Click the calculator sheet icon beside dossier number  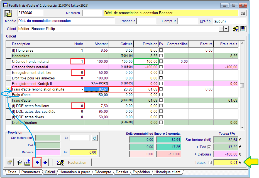pos(8,13)
